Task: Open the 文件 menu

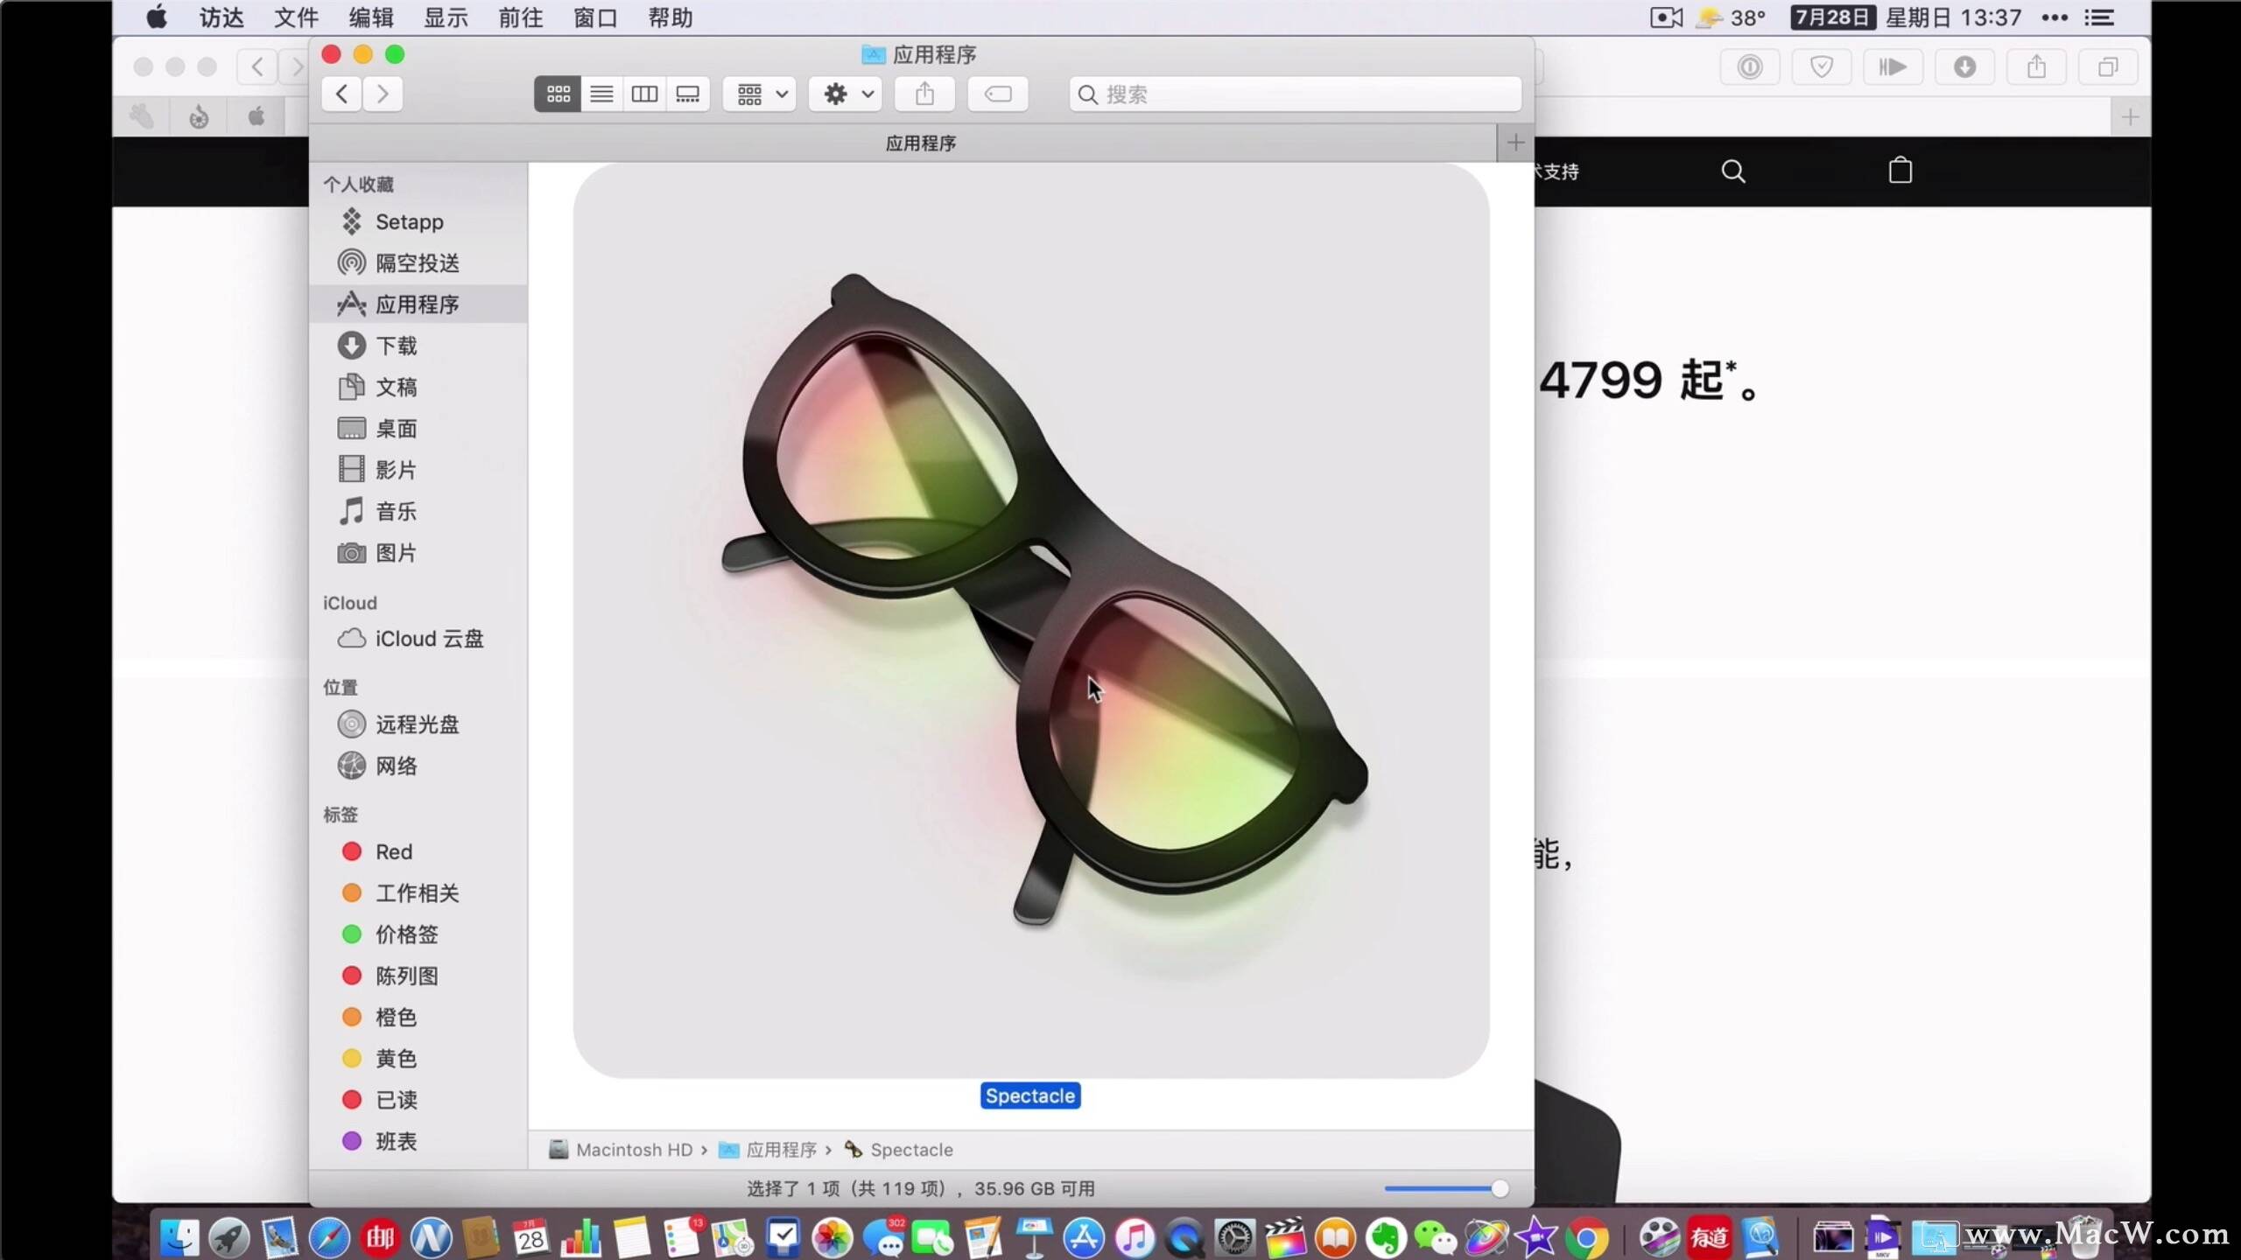Action: pos(296,17)
